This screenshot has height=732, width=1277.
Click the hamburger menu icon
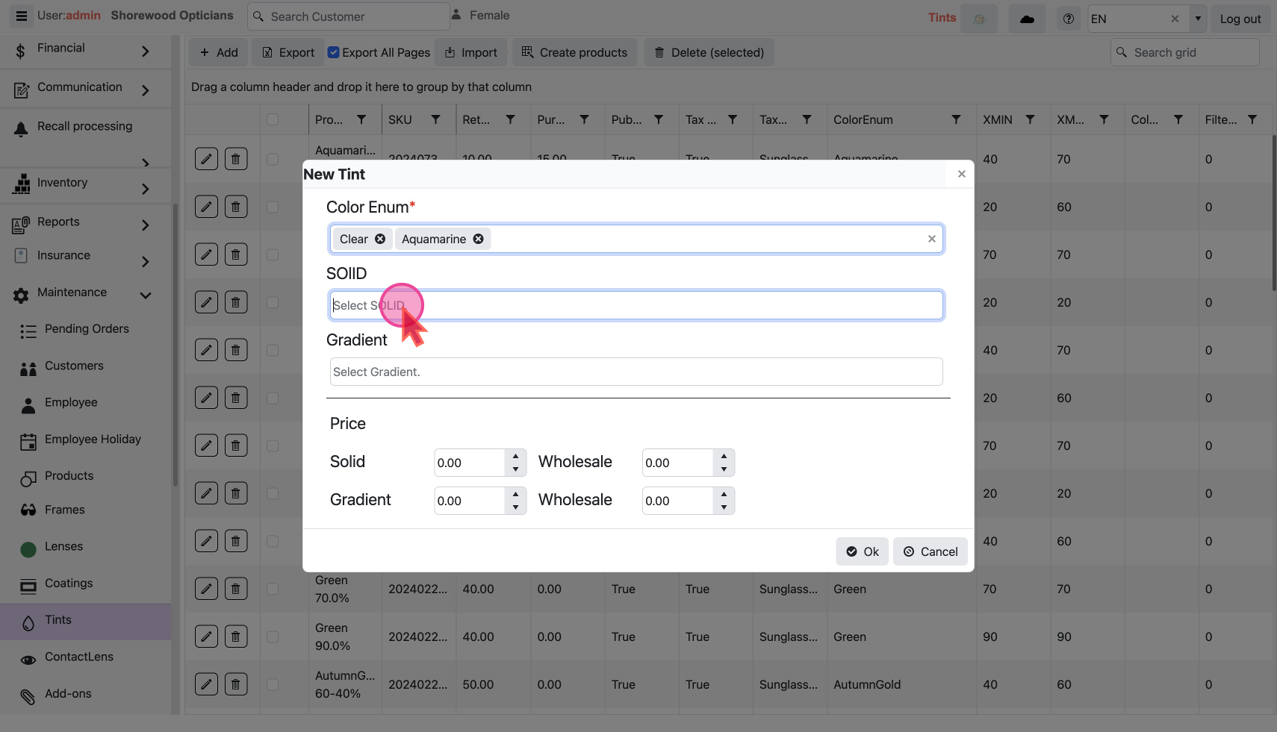point(21,16)
